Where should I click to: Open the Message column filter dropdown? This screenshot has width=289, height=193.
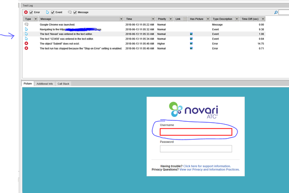[x=121, y=19]
